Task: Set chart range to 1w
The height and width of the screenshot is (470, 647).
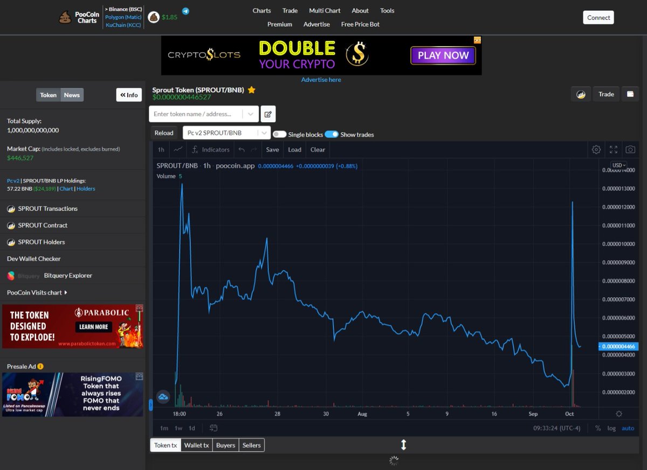Action: click(x=178, y=428)
